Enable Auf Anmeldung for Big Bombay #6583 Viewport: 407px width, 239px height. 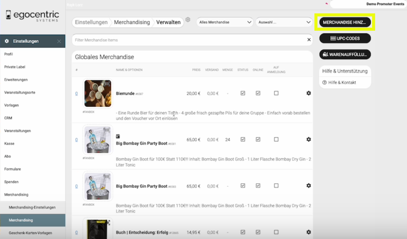276,185
